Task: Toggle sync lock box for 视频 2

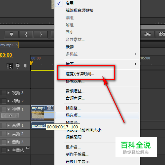Action: point(4,101)
